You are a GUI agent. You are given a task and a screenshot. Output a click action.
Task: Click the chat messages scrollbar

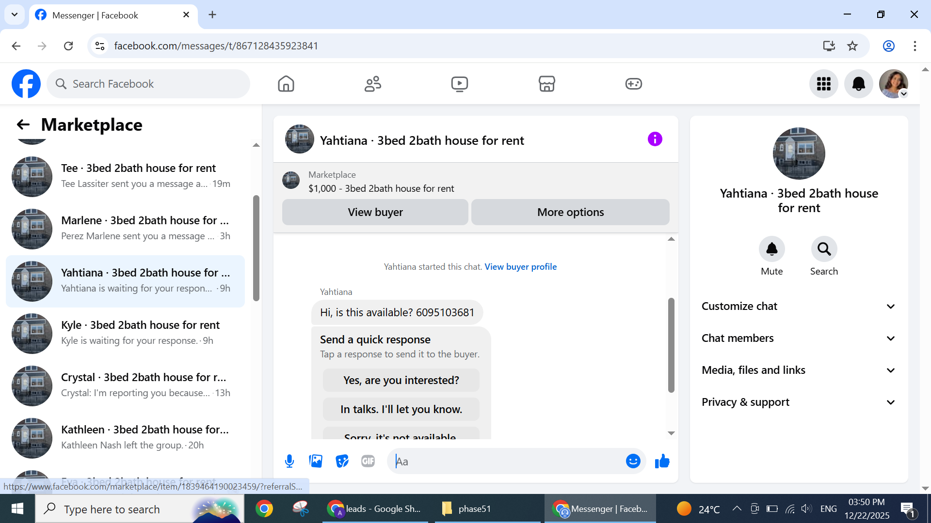(671, 345)
